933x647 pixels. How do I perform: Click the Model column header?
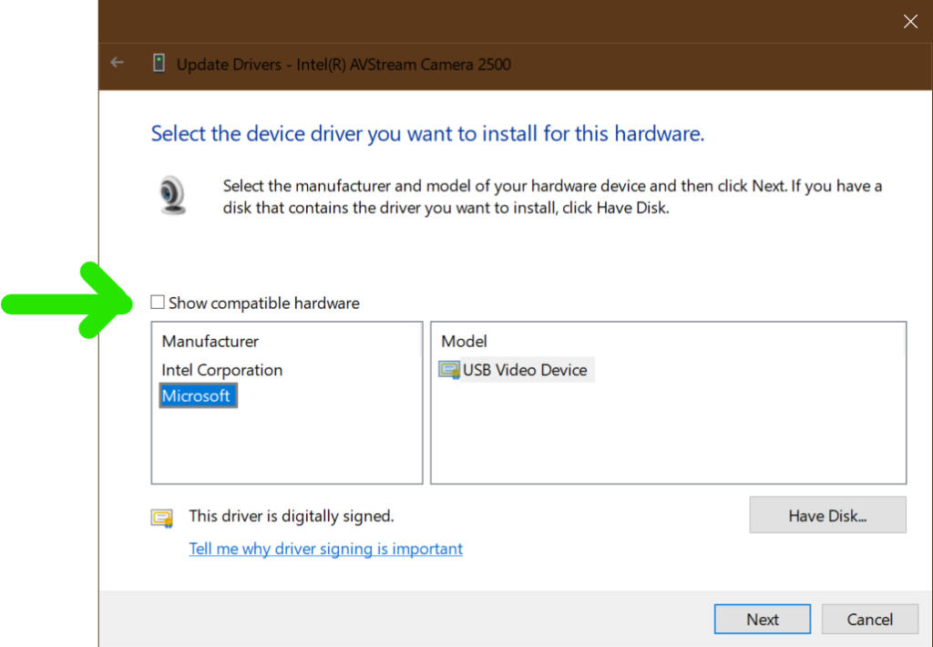[x=465, y=342]
